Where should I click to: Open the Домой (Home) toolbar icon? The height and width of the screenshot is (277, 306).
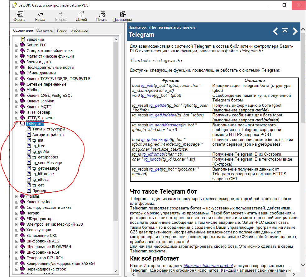(81, 14)
